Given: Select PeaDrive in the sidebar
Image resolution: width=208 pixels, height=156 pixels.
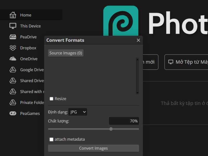Looking at the screenshot, I should pos(23,37).
